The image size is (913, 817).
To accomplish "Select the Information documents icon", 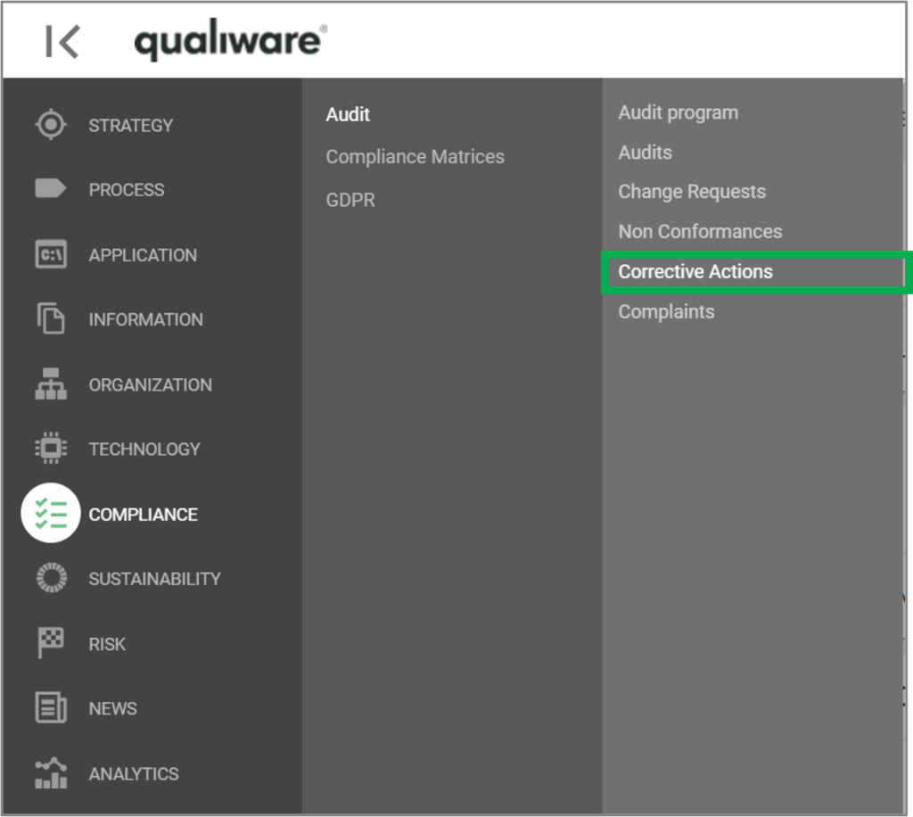I will (x=51, y=319).
